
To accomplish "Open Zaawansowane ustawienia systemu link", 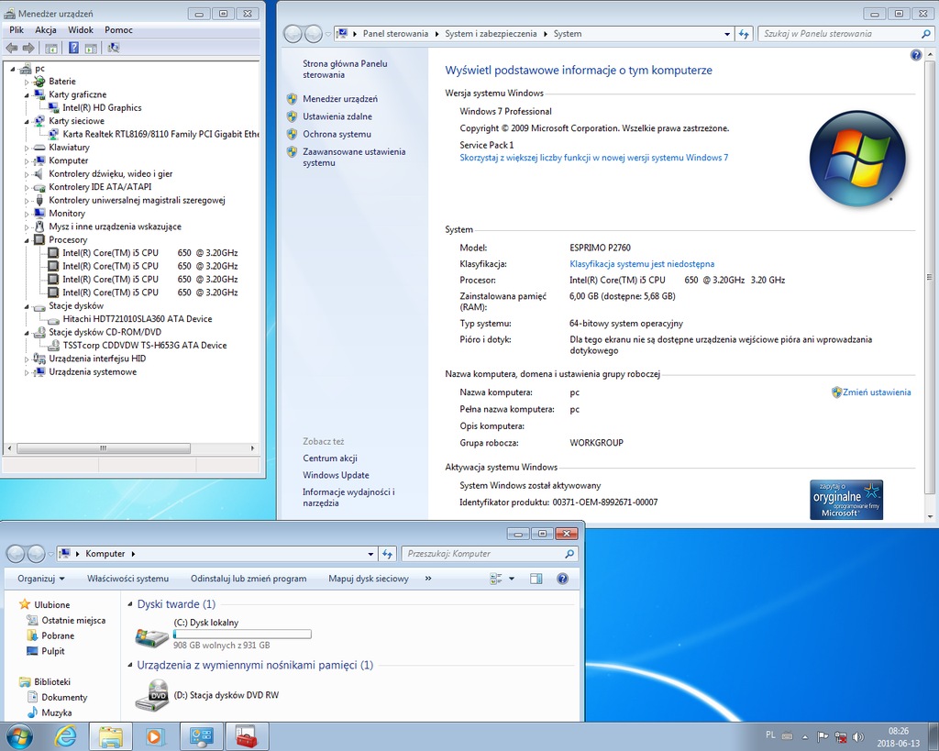I will (x=354, y=157).
